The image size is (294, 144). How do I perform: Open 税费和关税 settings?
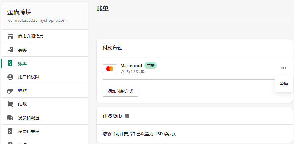coord(45,131)
